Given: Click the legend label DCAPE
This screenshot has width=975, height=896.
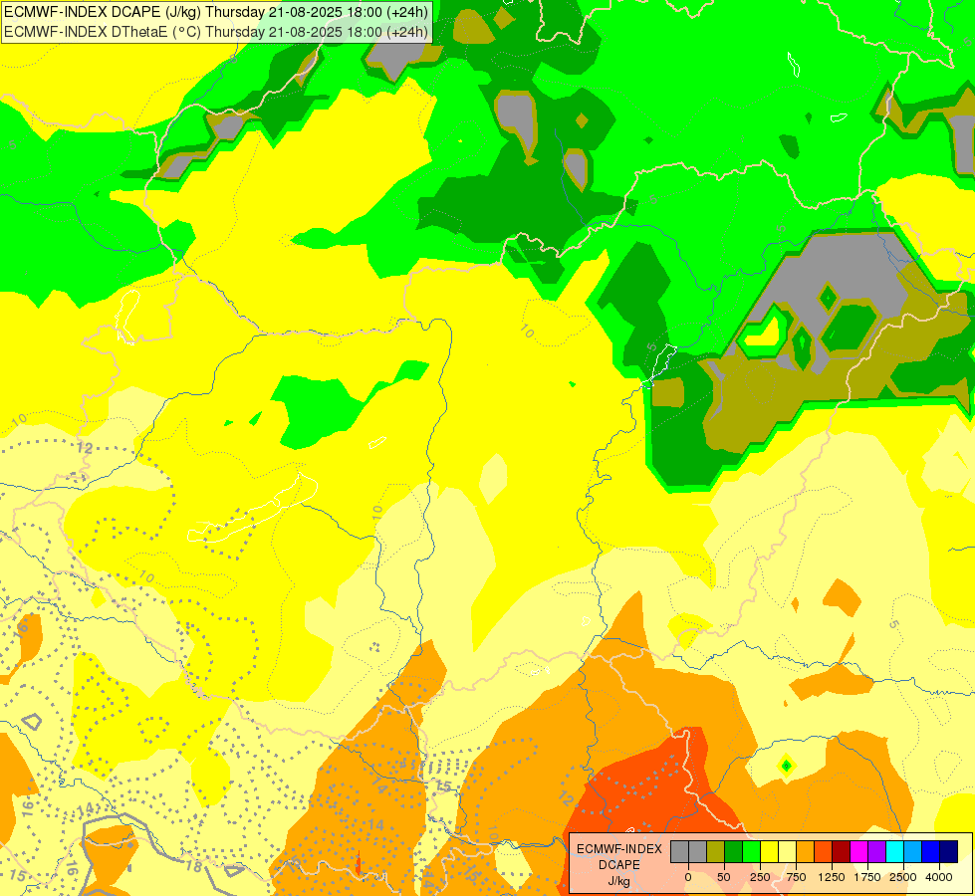Looking at the screenshot, I should pos(619,865).
